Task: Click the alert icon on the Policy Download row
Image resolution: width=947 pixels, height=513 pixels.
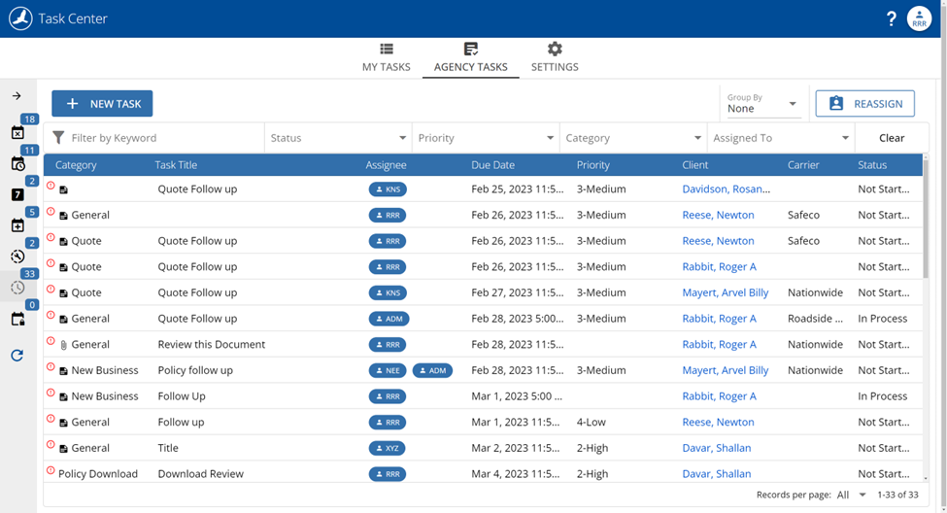Action: point(51,470)
